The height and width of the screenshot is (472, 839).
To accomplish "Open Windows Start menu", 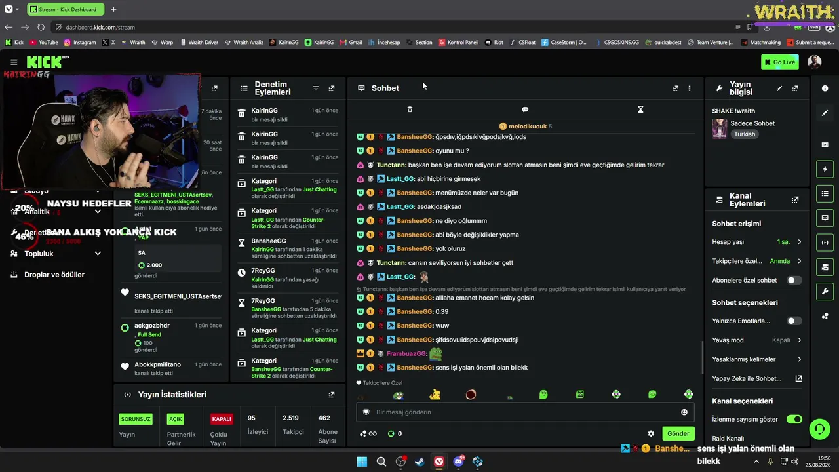I will [x=362, y=462].
